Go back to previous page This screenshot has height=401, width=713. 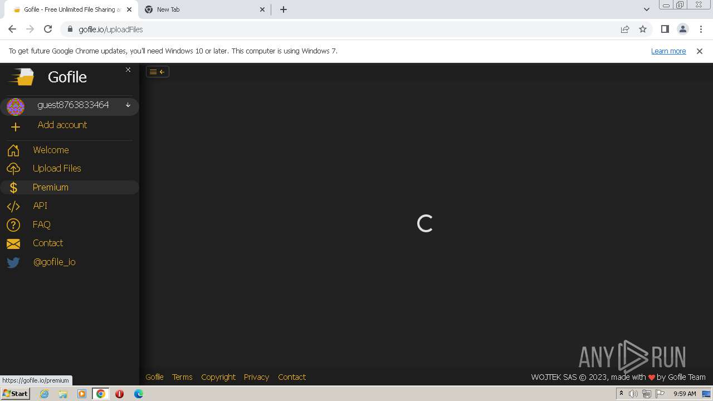[12, 30]
